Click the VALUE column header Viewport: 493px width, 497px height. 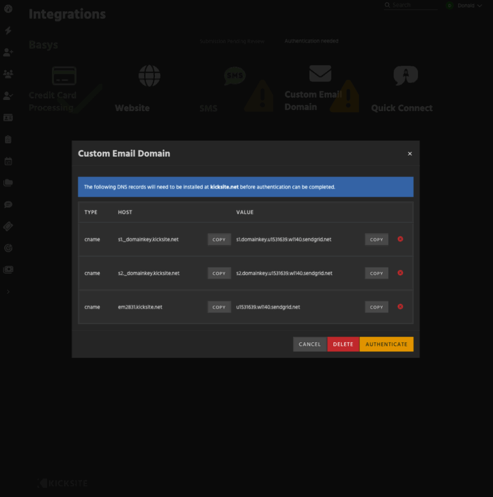pyautogui.click(x=245, y=213)
